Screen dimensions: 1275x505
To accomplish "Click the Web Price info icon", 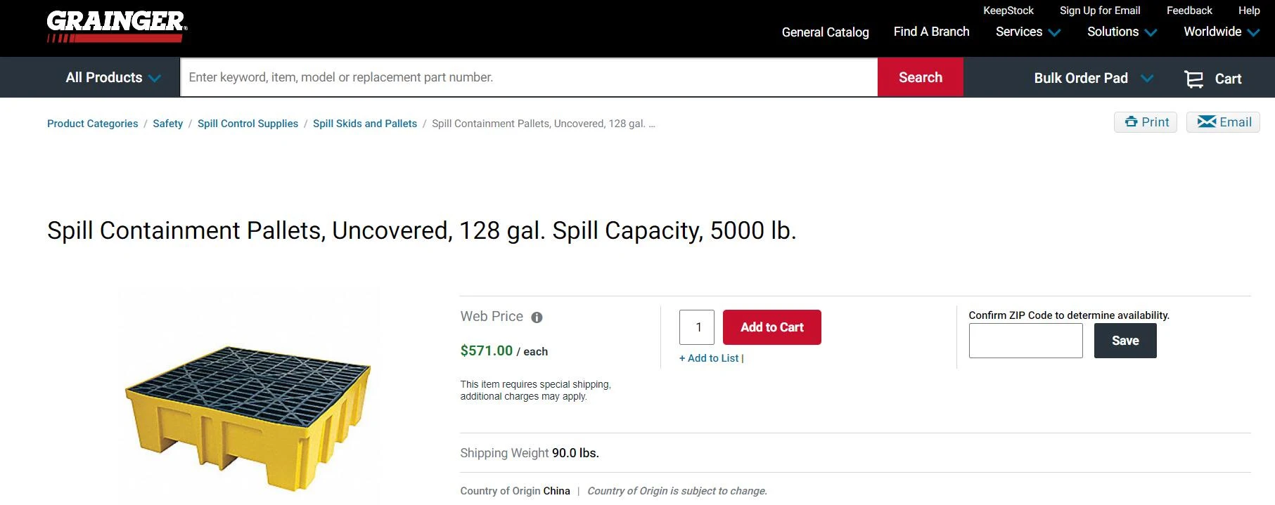I will pyautogui.click(x=537, y=317).
